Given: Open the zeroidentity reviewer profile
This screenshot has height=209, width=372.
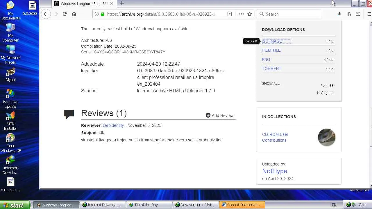Looking at the screenshot, I should click(x=113, y=125).
